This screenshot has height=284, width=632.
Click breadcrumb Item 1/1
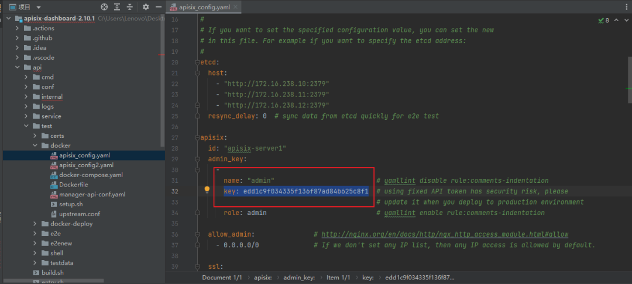click(x=338, y=278)
